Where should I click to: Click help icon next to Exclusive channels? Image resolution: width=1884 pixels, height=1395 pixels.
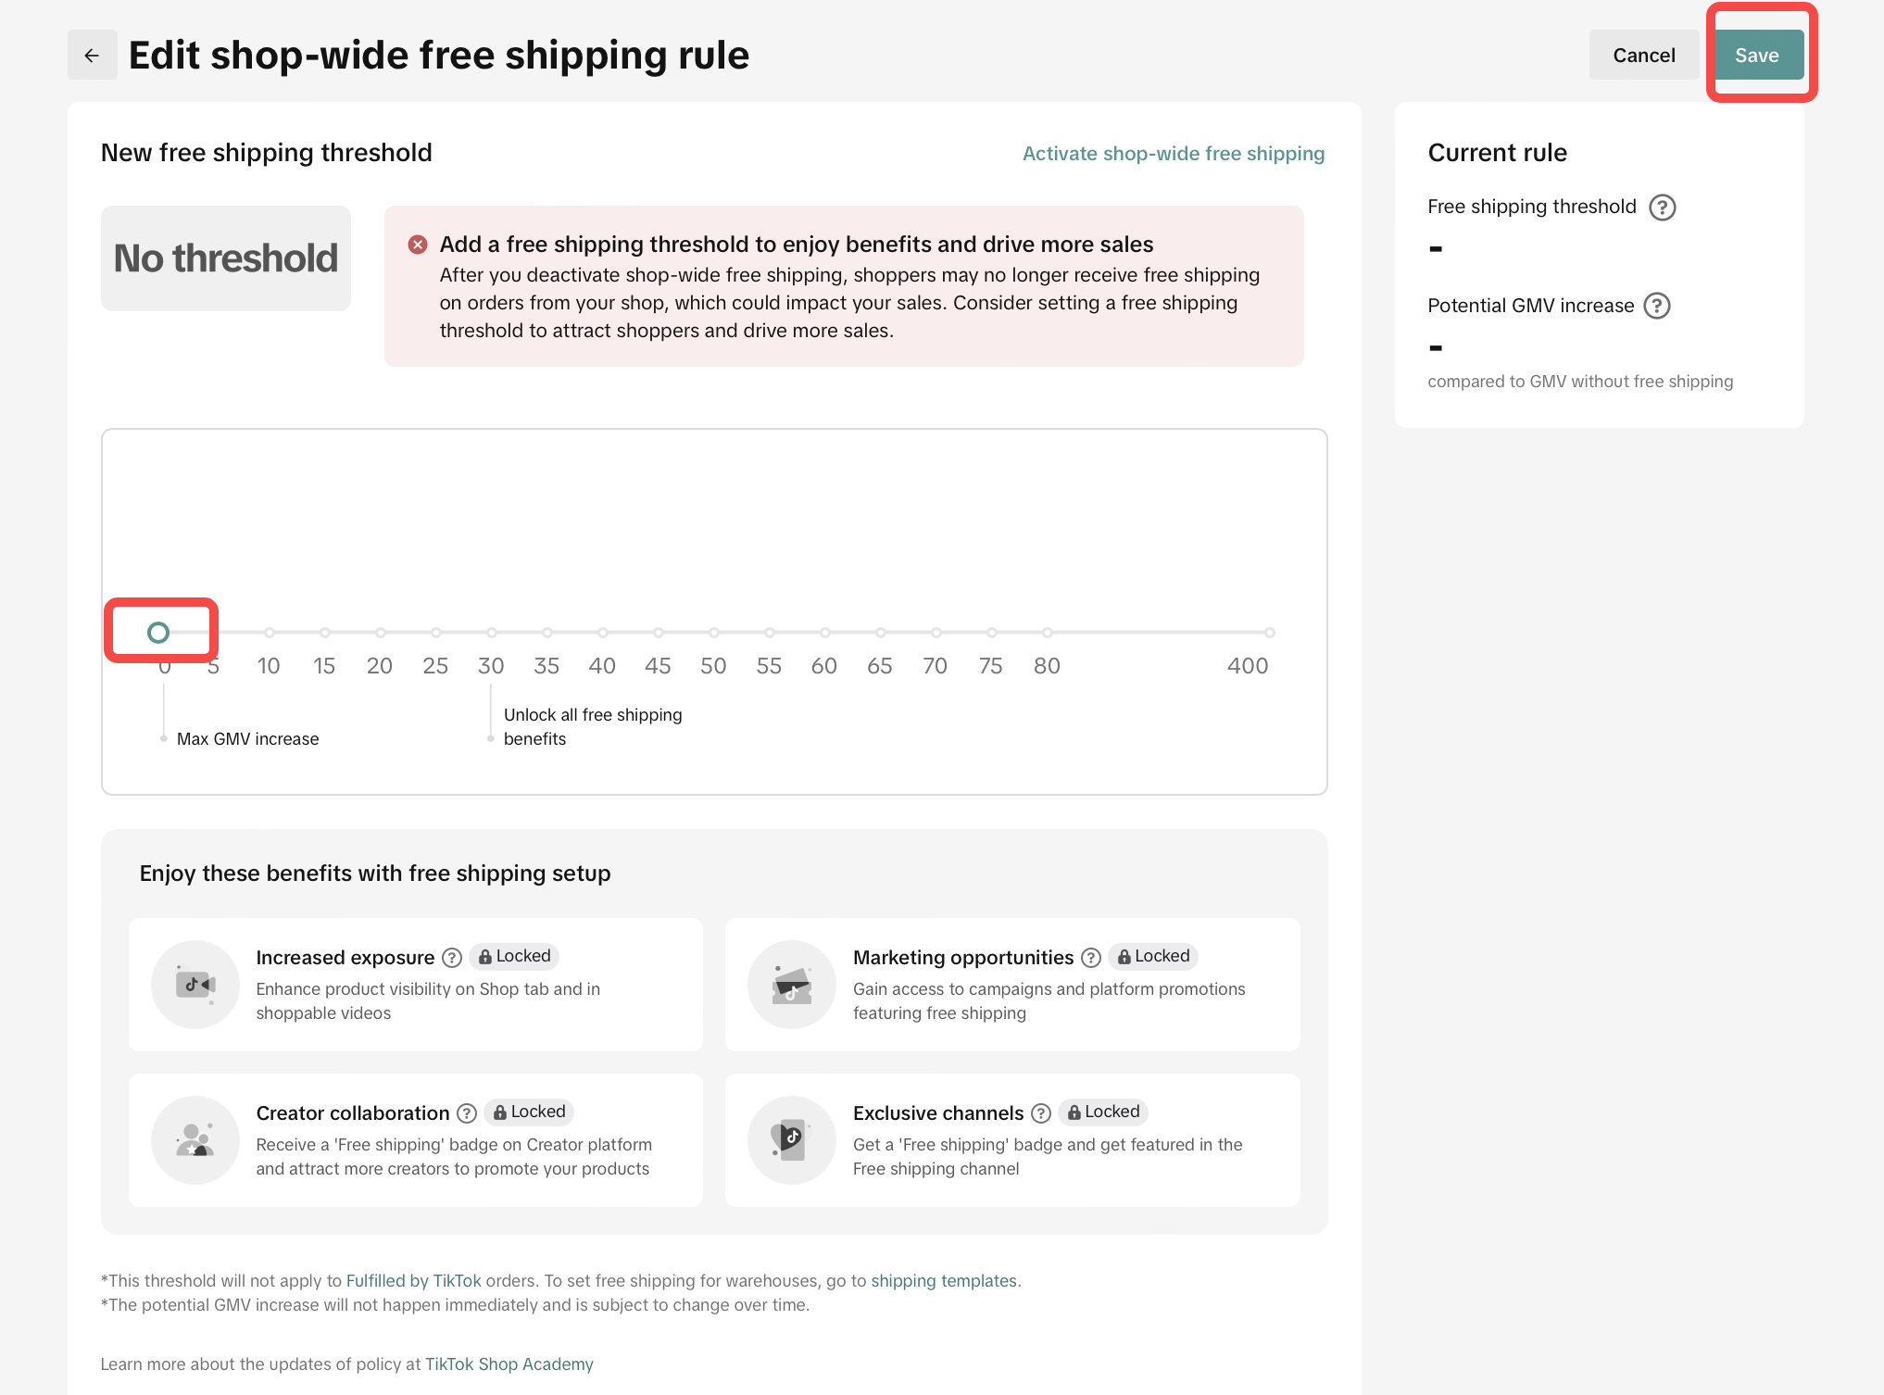click(1041, 1113)
